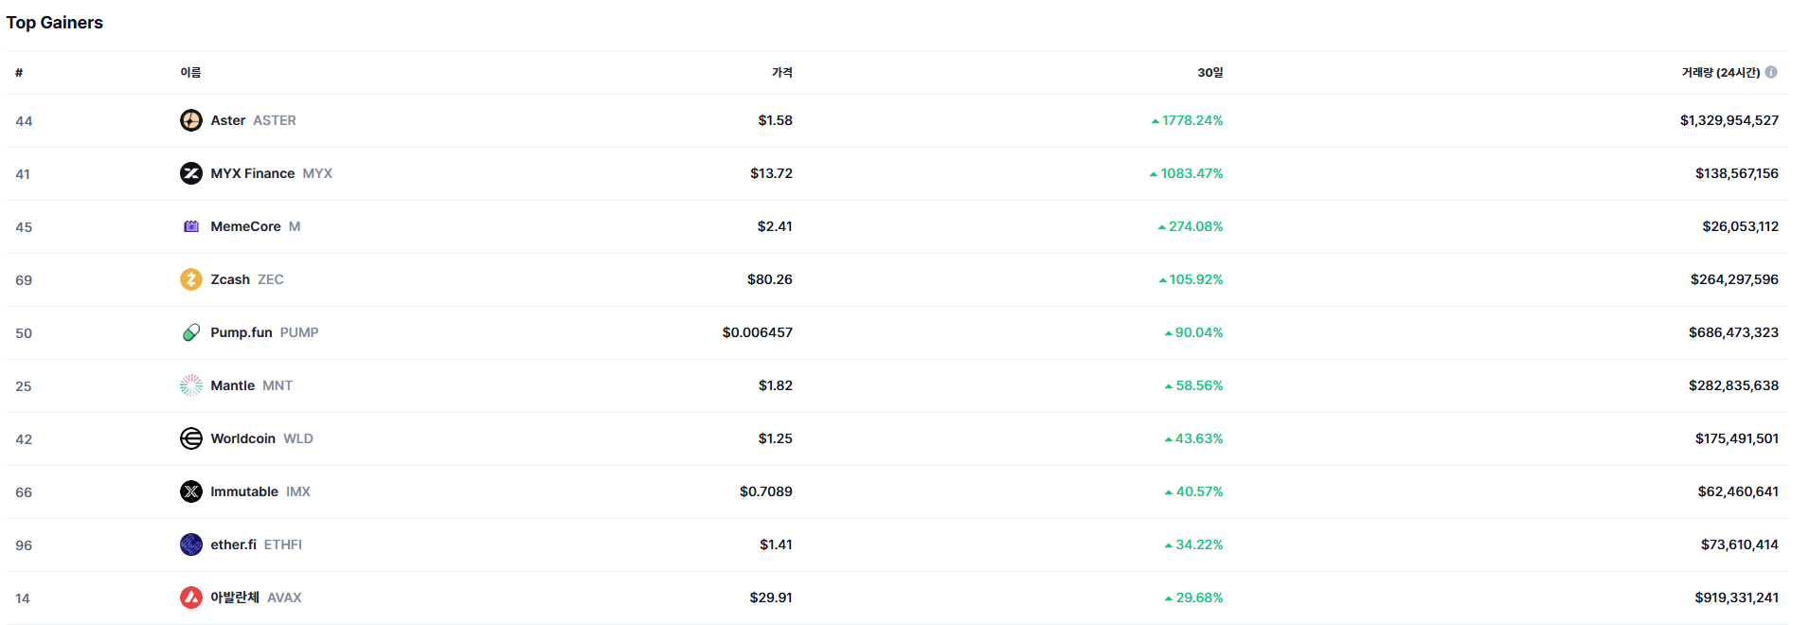Click the Aster coin logo icon
1809x625 pixels.
tap(191, 120)
